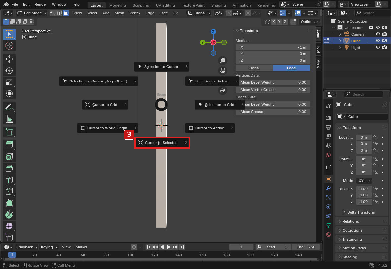Select the Add Cube tool
Image resolution: width=391 pixels, height=269 pixels.
pyautogui.click(x=9, y=132)
